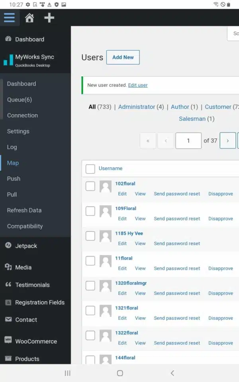Open Contact sidebar item

point(26,320)
